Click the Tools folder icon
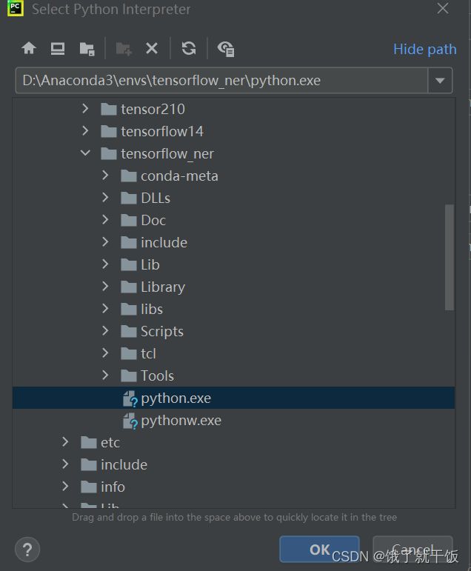This screenshot has height=571, width=471. [x=129, y=375]
